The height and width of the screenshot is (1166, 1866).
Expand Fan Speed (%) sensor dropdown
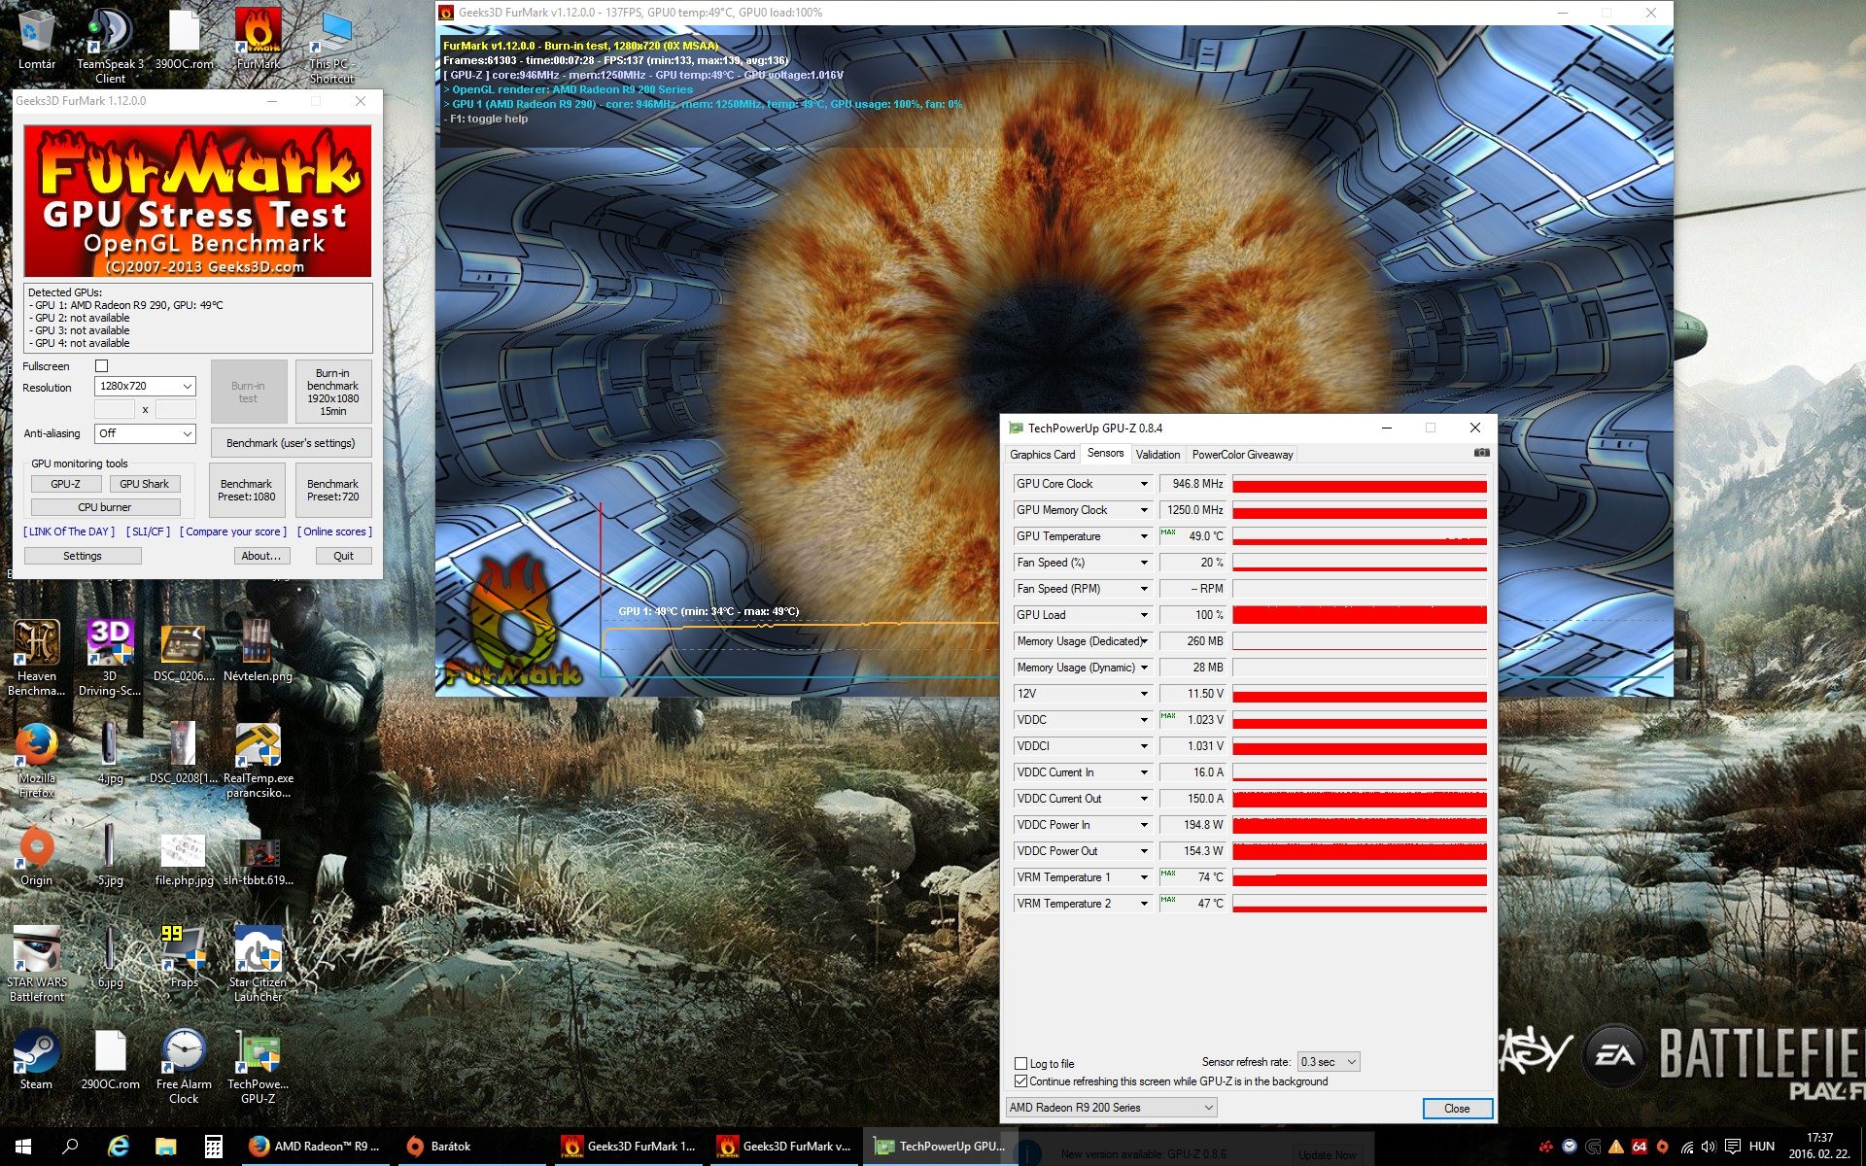pos(1144,563)
